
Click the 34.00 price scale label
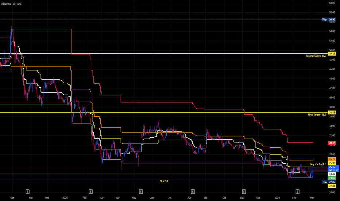332,126
